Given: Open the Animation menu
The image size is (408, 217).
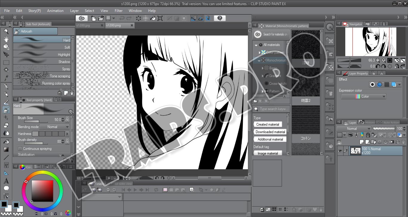Looking at the screenshot, I should click(55, 11).
